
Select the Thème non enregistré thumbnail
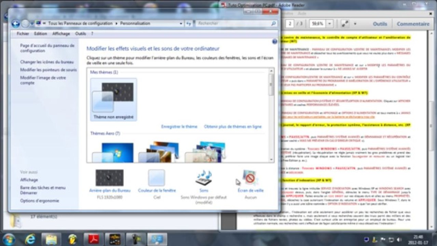113,99
